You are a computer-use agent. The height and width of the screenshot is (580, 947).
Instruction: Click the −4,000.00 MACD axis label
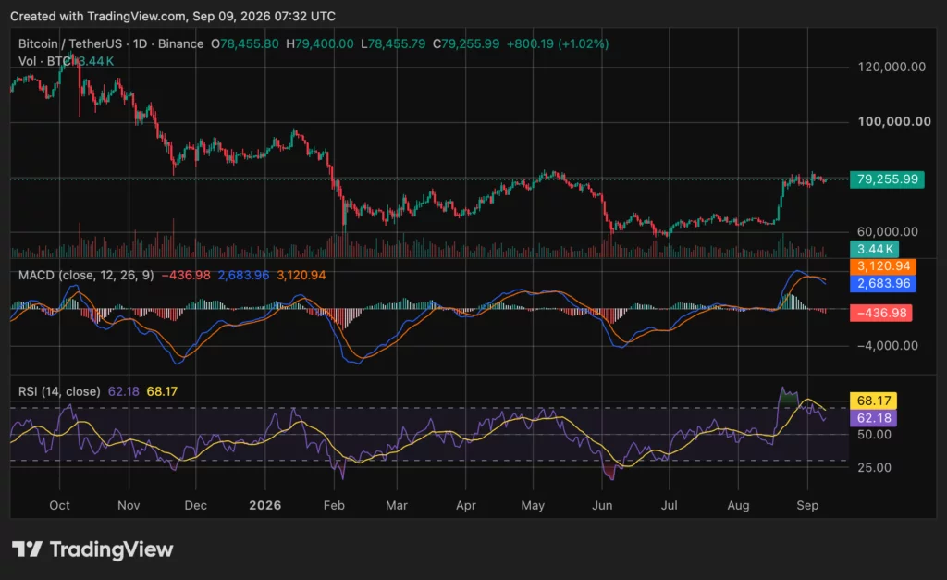887,346
